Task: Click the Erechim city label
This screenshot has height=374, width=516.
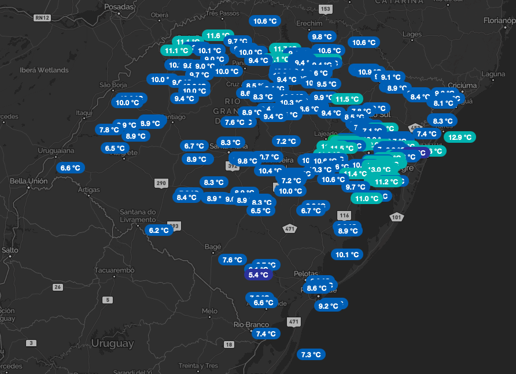Action: (309, 23)
